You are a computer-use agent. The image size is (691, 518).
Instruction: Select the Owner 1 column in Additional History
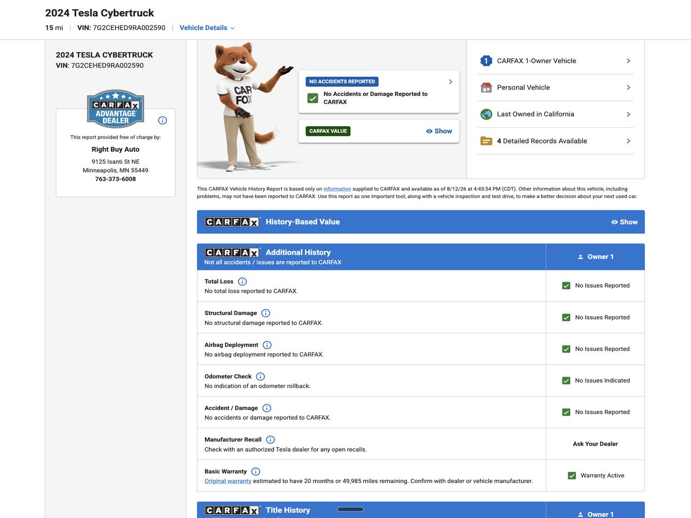pos(595,257)
